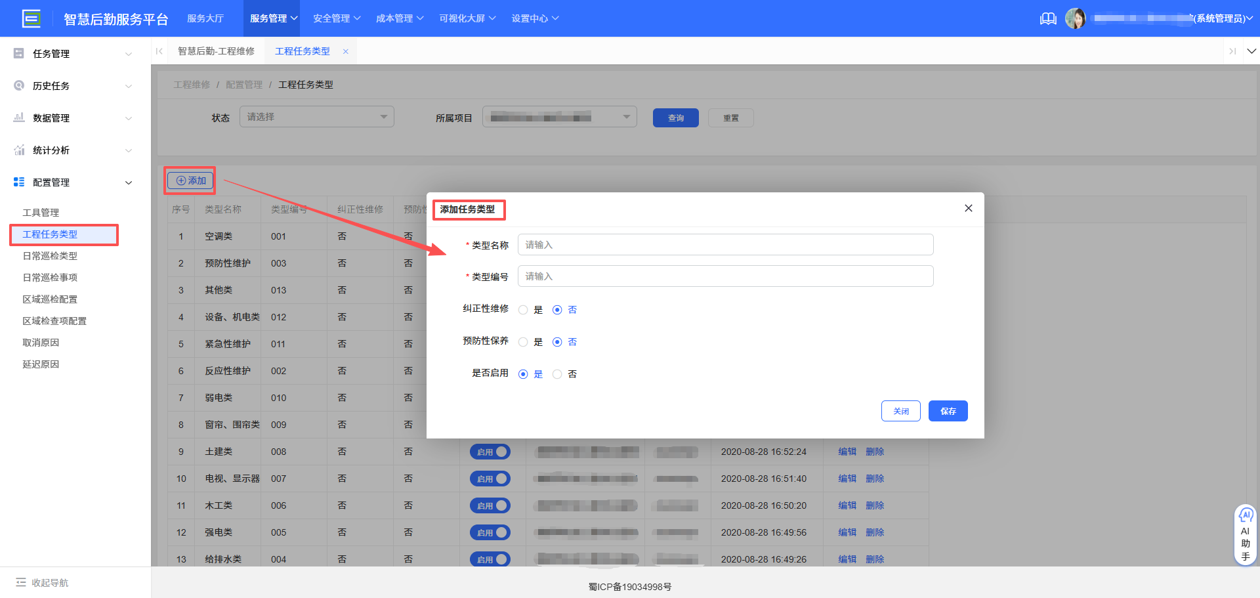Open the 所属项目 project dropdown
Viewport: 1260px width, 598px height.
coord(559,116)
